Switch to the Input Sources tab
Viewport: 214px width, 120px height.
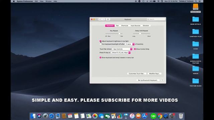click(135, 26)
